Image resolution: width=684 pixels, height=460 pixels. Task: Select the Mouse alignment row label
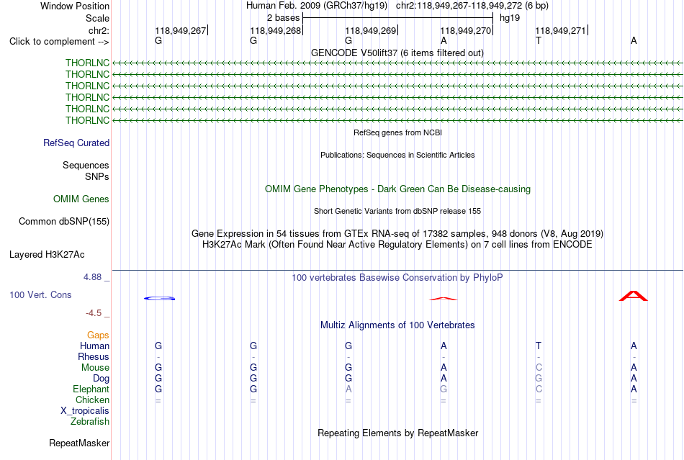point(95,368)
